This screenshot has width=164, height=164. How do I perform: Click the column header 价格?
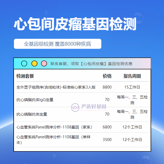coord(107,76)
